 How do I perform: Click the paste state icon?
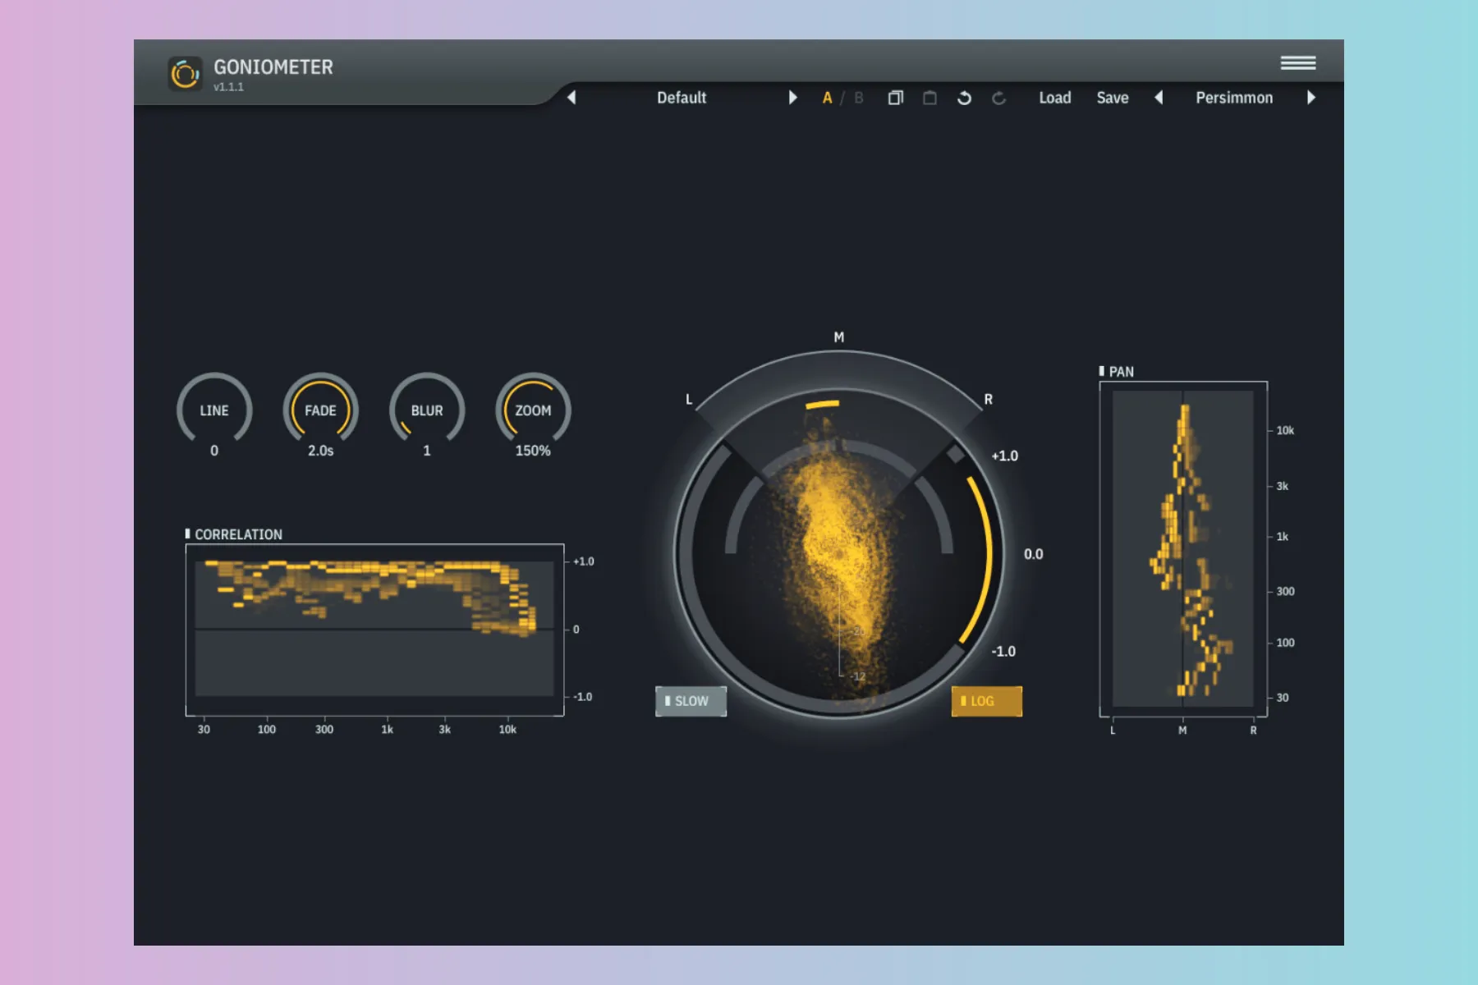click(x=929, y=98)
